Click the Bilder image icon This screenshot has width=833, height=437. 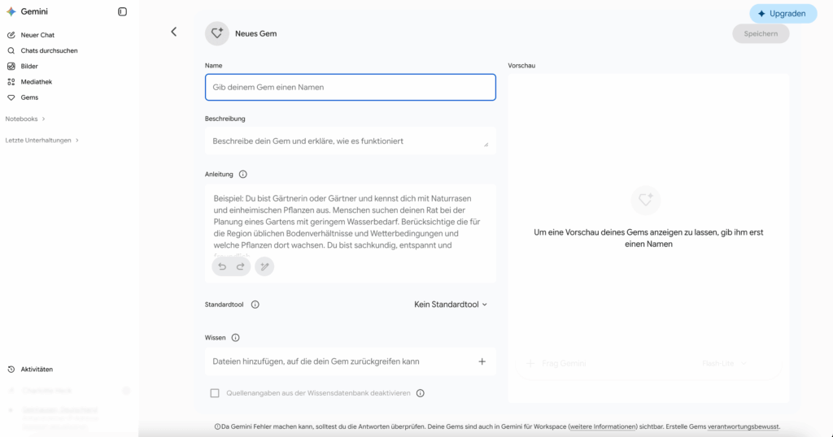(11, 67)
